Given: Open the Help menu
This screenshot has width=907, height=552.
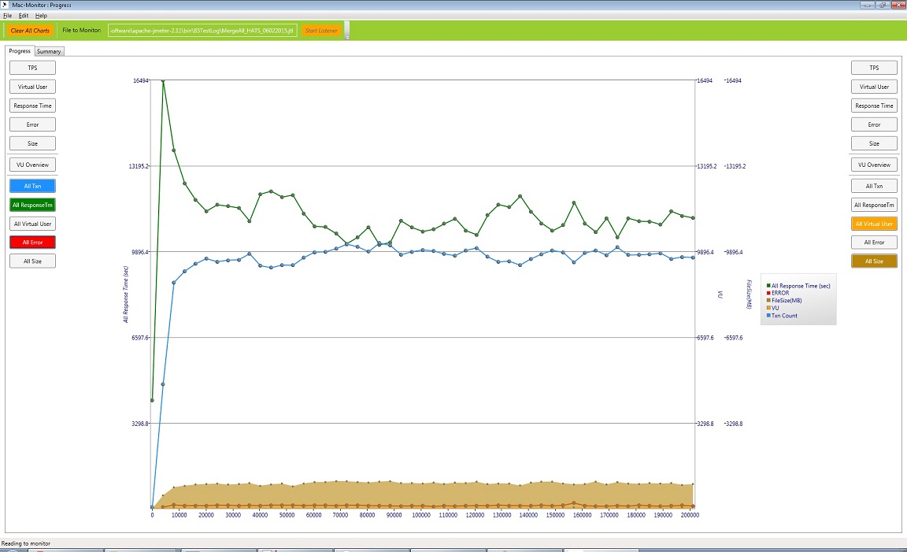Looking at the screenshot, I should [41, 16].
